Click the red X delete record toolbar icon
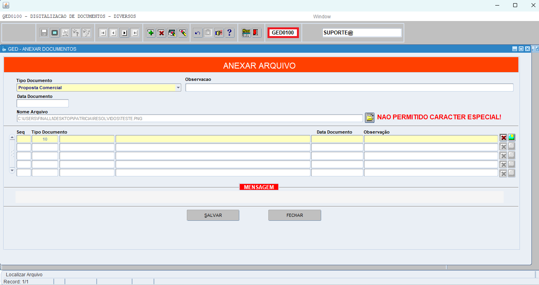The image size is (539, 285). coord(161,33)
